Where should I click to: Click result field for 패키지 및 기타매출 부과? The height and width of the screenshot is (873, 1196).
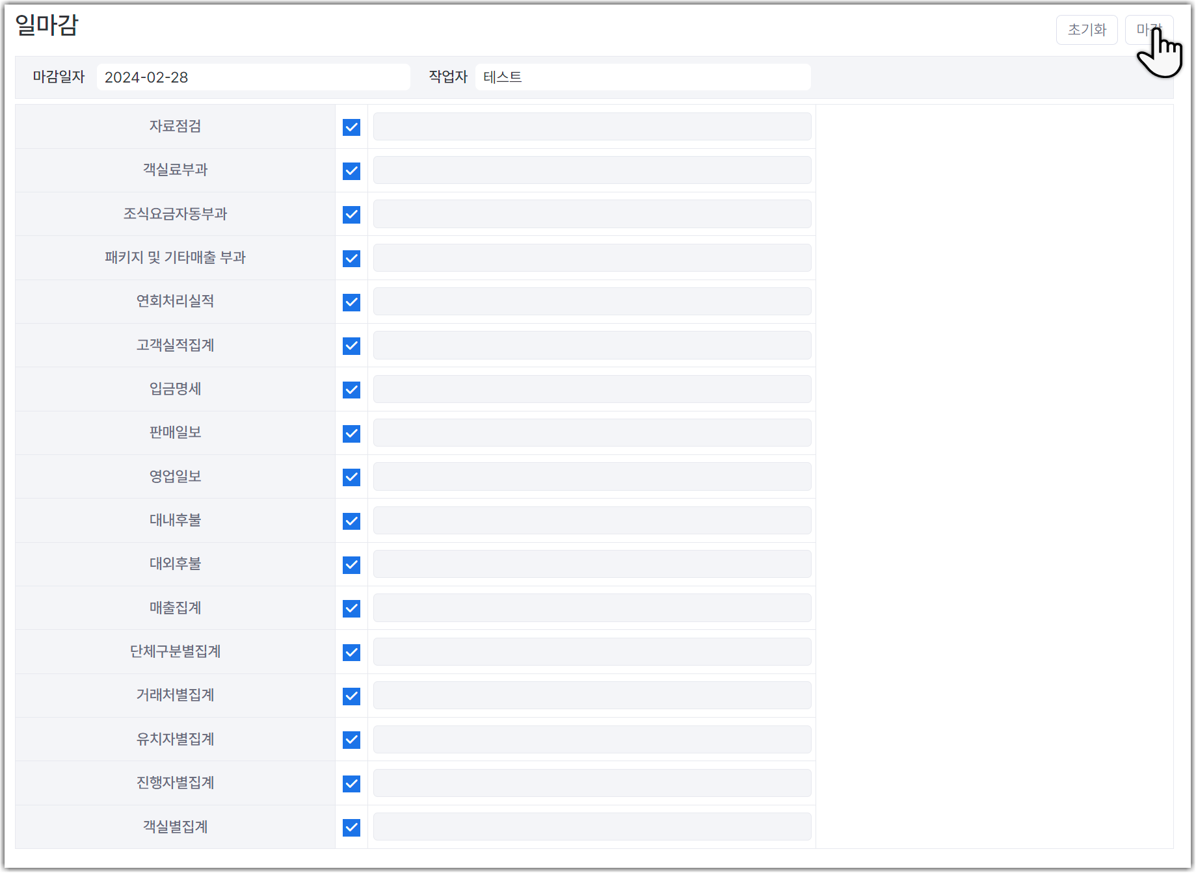(592, 258)
